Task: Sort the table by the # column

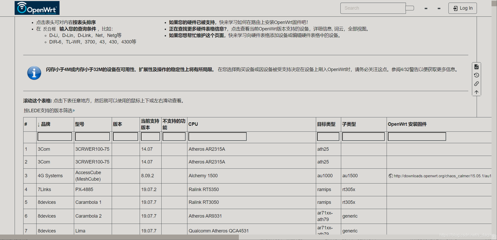Action: (30, 124)
